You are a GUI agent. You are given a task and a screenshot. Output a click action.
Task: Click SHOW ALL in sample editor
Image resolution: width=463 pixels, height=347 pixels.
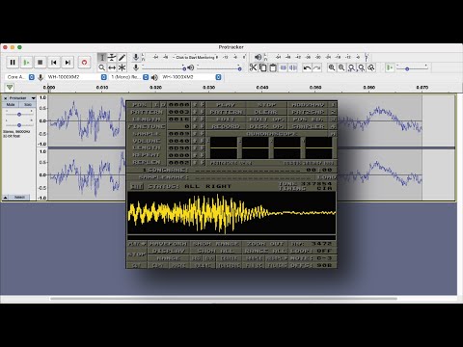tap(216, 251)
